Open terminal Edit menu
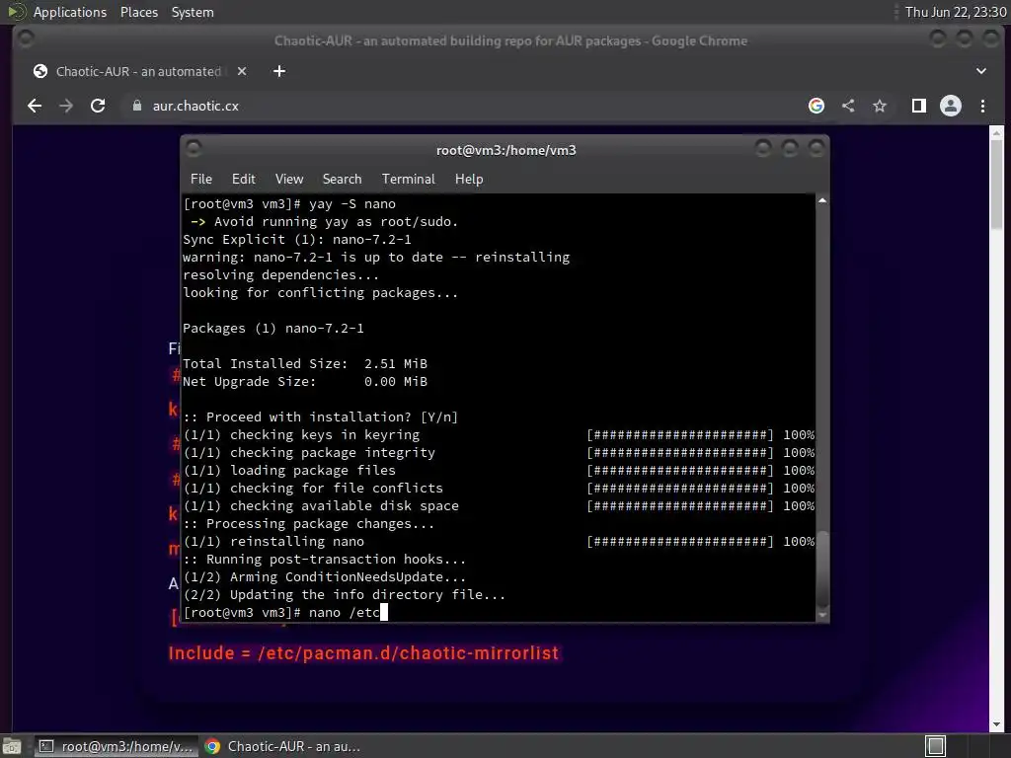Viewport: 1011px width, 758px height. (x=244, y=180)
